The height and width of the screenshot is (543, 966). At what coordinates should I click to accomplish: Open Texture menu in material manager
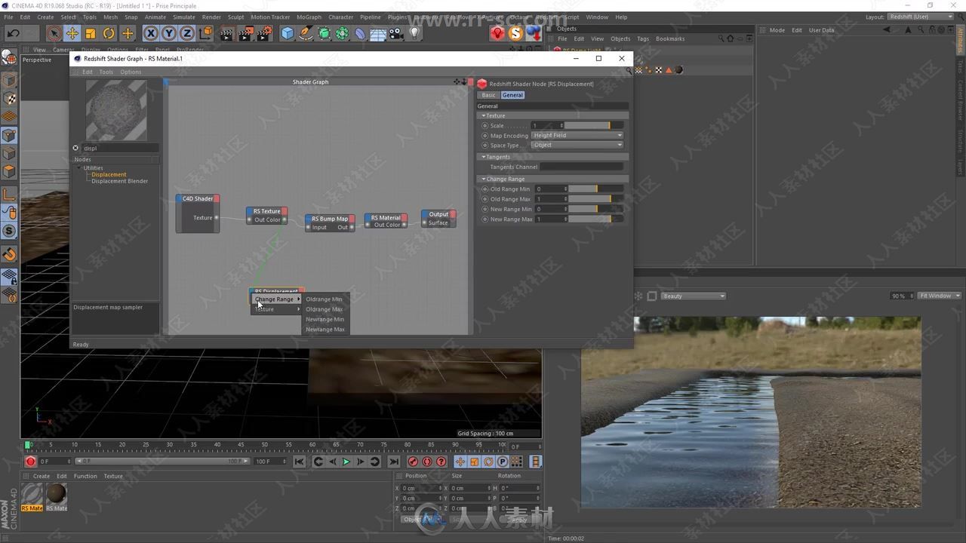click(x=113, y=476)
